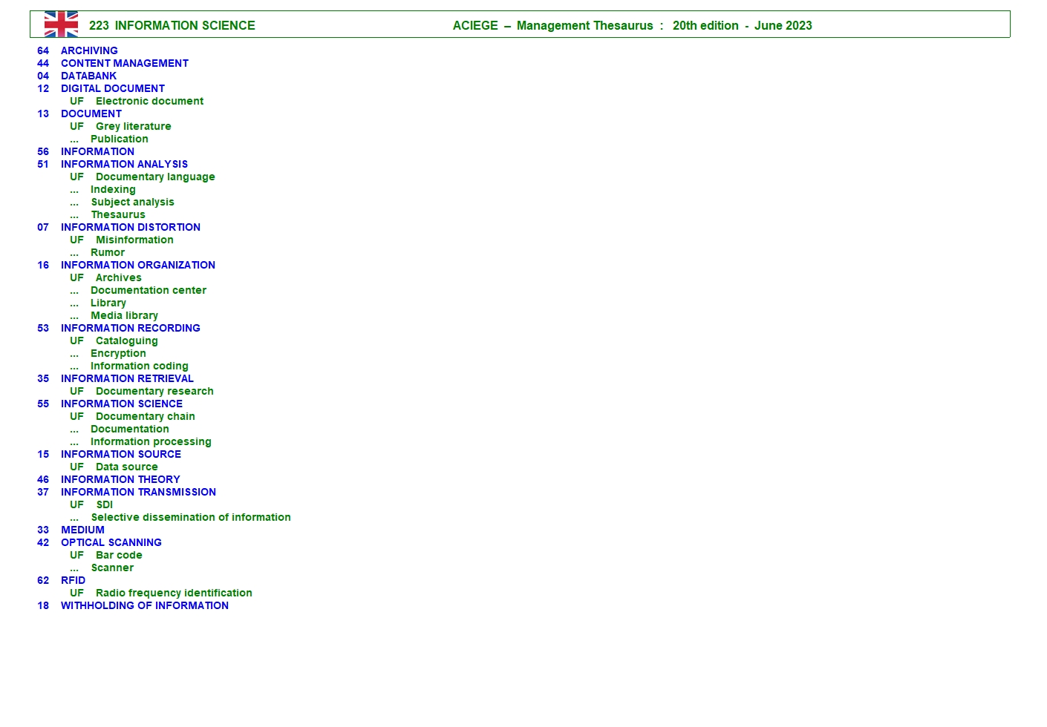The image size is (1047, 727).
Task: Click the RFID descriptor
Action: coord(73,580)
